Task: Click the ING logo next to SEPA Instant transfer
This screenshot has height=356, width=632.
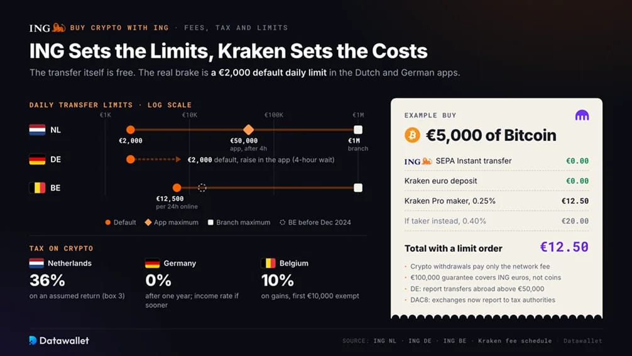Action: [x=418, y=161]
